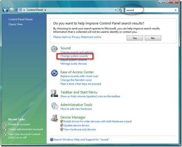Open Manage audio devices
Image resolution: width=182 pixels, height=147 pixels.
tap(74, 64)
